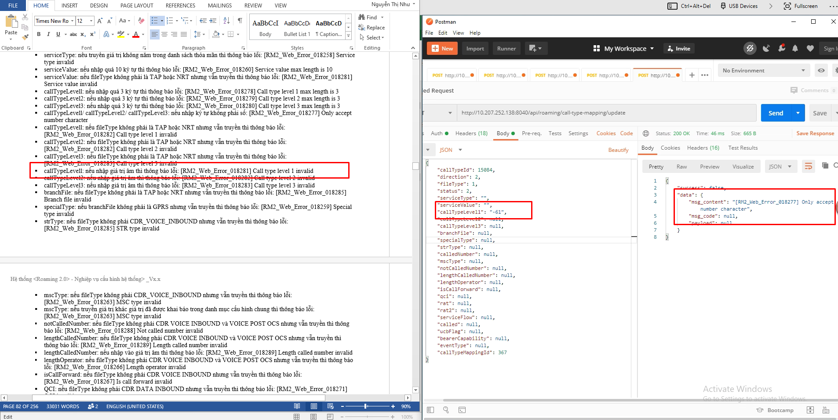Click the wrap lines icon in response
This screenshot has height=420, width=838.
(x=808, y=166)
